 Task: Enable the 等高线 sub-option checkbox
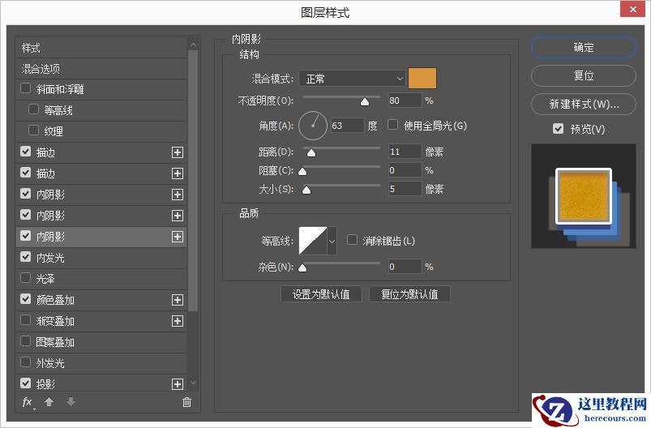(33, 109)
